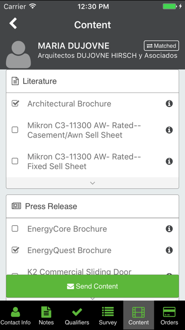Go back using the left chevron arrow
The image size is (185, 330).
pyautogui.click(x=13, y=23)
